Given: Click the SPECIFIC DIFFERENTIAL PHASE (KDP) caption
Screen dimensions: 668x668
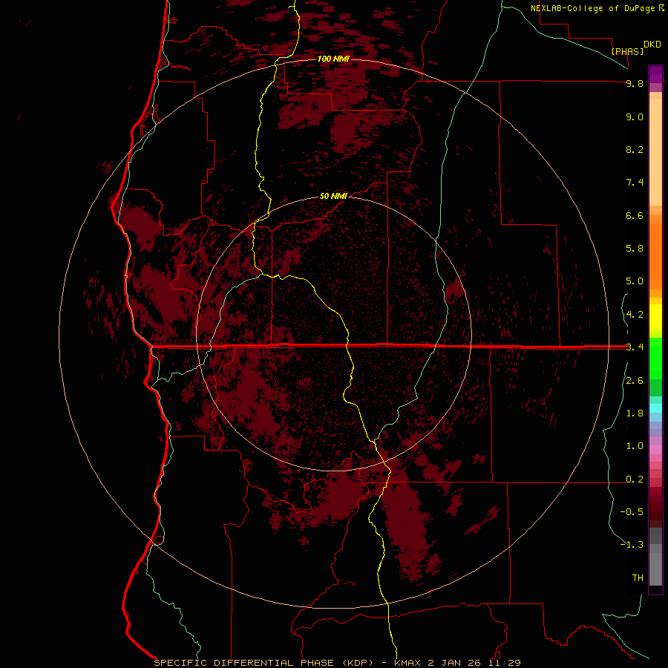Looking at the screenshot, I should click(x=267, y=663).
